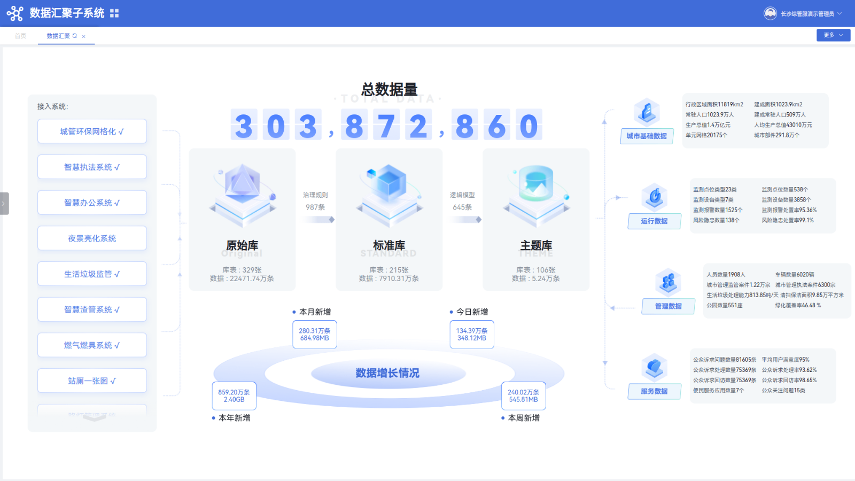The height and width of the screenshot is (481, 855).
Task: Switch to the 首页 tab
Action: pyautogui.click(x=20, y=36)
